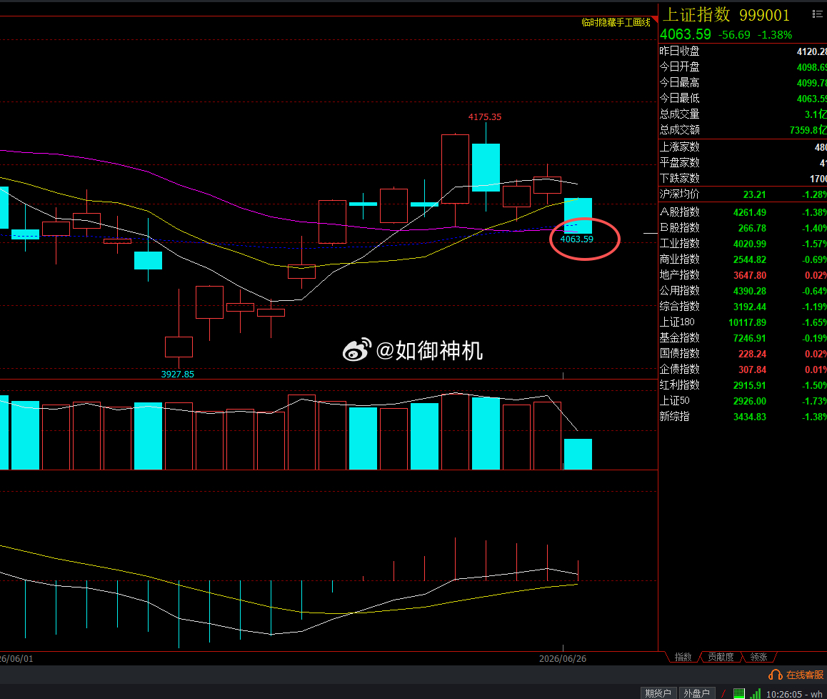Screen dimensions: 827x699
Task: Open 在线客服 online support link
Action: pos(804,675)
